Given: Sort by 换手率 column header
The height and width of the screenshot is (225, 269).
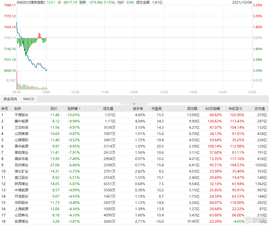Looking at the screenshot, I should (140, 109).
